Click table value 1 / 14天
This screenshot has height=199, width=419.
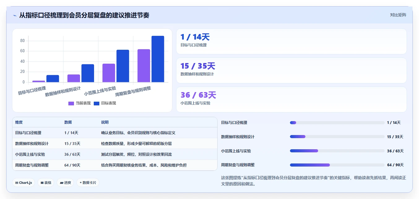click(x=71, y=133)
